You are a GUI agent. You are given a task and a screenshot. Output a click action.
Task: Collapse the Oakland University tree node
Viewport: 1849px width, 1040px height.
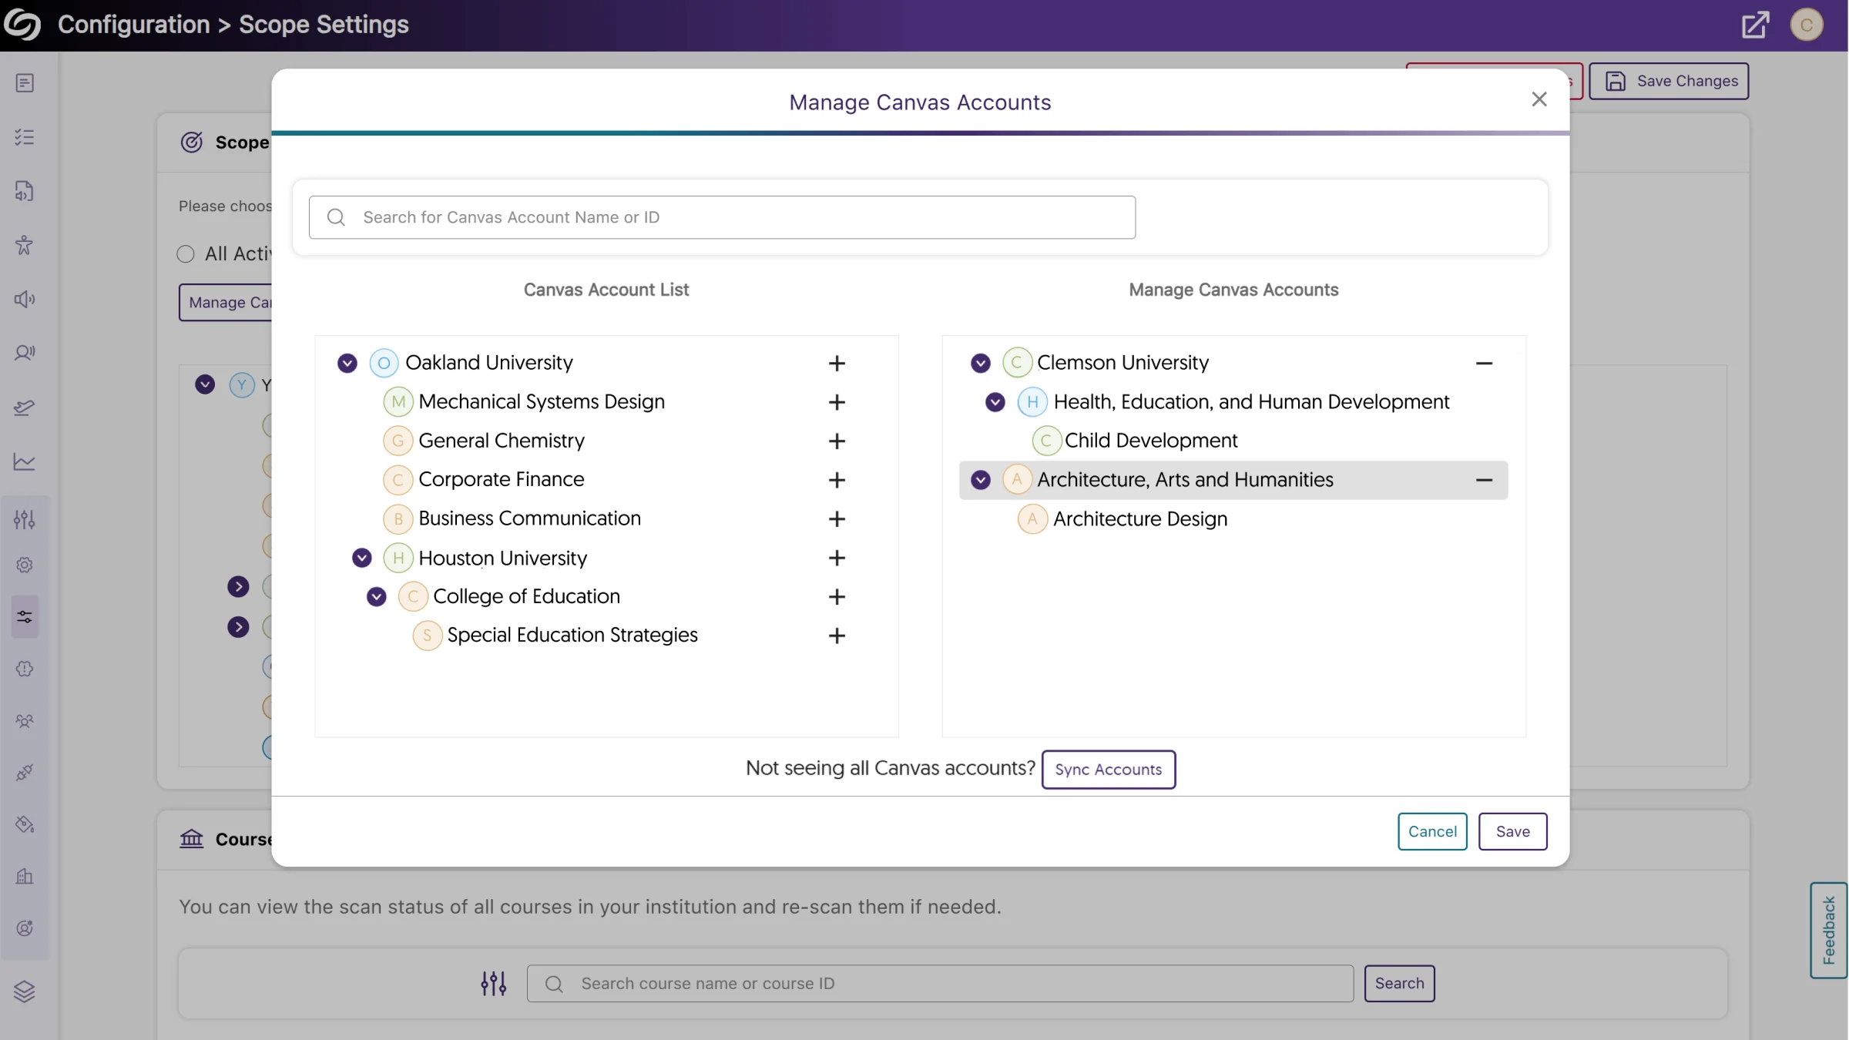pyautogui.click(x=347, y=363)
